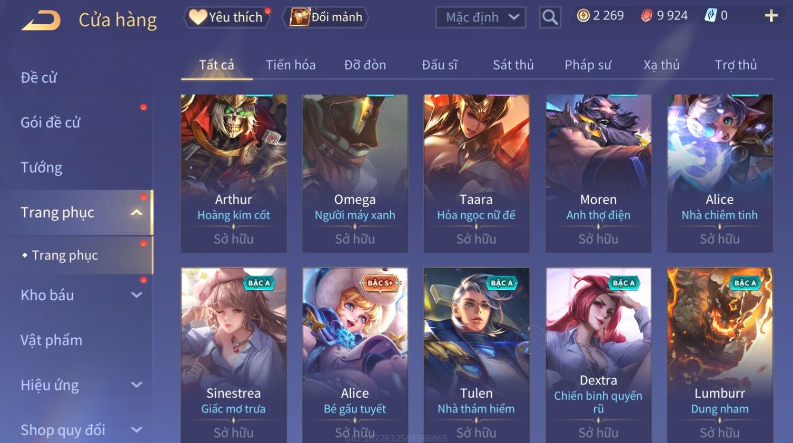Open the search magnifier icon
The height and width of the screenshot is (443, 793).
tap(550, 17)
